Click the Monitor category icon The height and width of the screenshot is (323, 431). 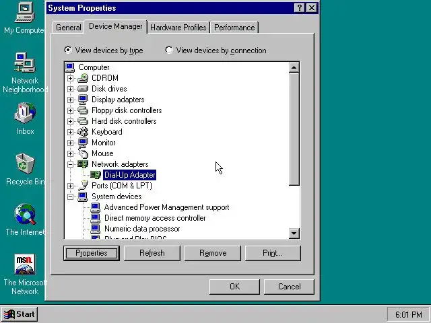click(x=83, y=143)
